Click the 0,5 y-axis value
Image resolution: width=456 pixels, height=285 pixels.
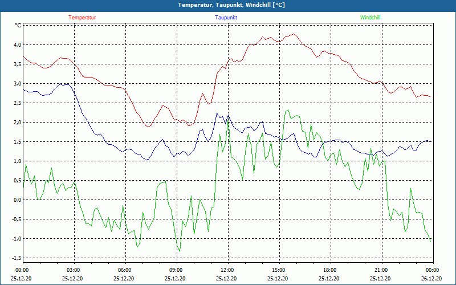[x=17, y=181]
